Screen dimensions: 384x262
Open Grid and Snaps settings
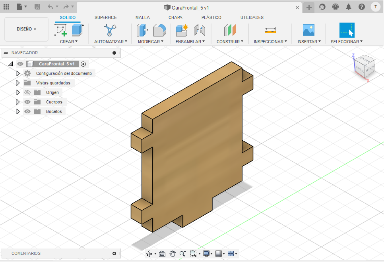(x=219, y=254)
